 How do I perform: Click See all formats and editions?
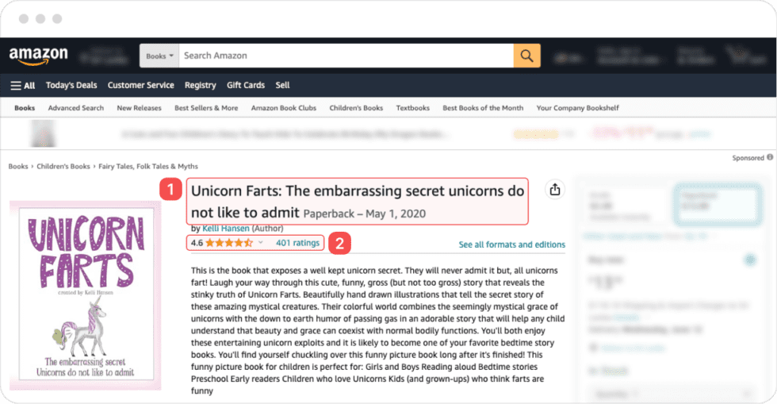point(512,244)
